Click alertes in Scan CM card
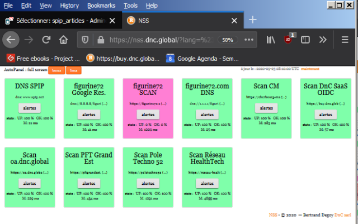Screen dimensions: 358x224 (266, 108)
